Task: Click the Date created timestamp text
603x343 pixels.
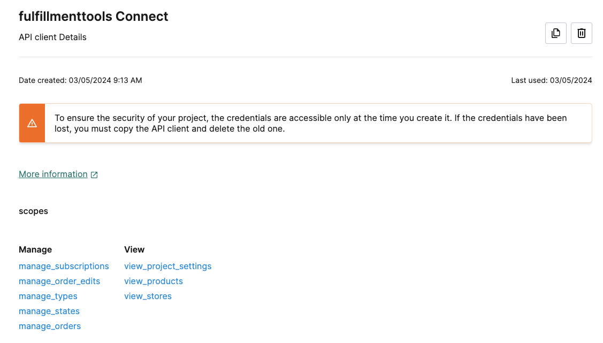Action: click(80, 80)
